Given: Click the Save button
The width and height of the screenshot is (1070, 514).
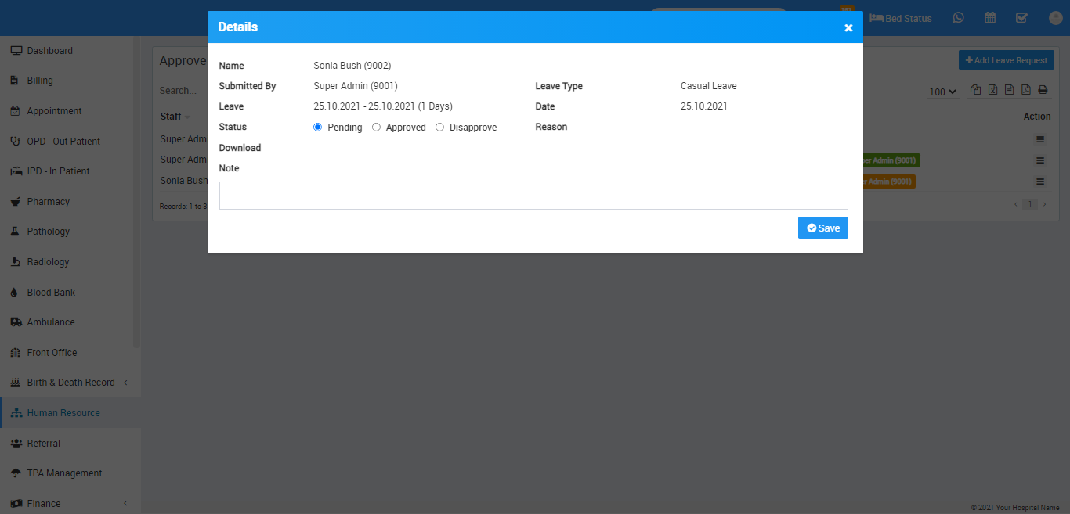Looking at the screenshot, I should coord(822,228).
